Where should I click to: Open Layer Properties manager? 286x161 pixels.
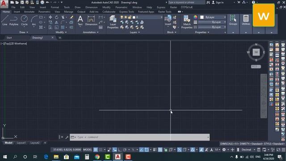pyautogui.click(x=113, y=22)
